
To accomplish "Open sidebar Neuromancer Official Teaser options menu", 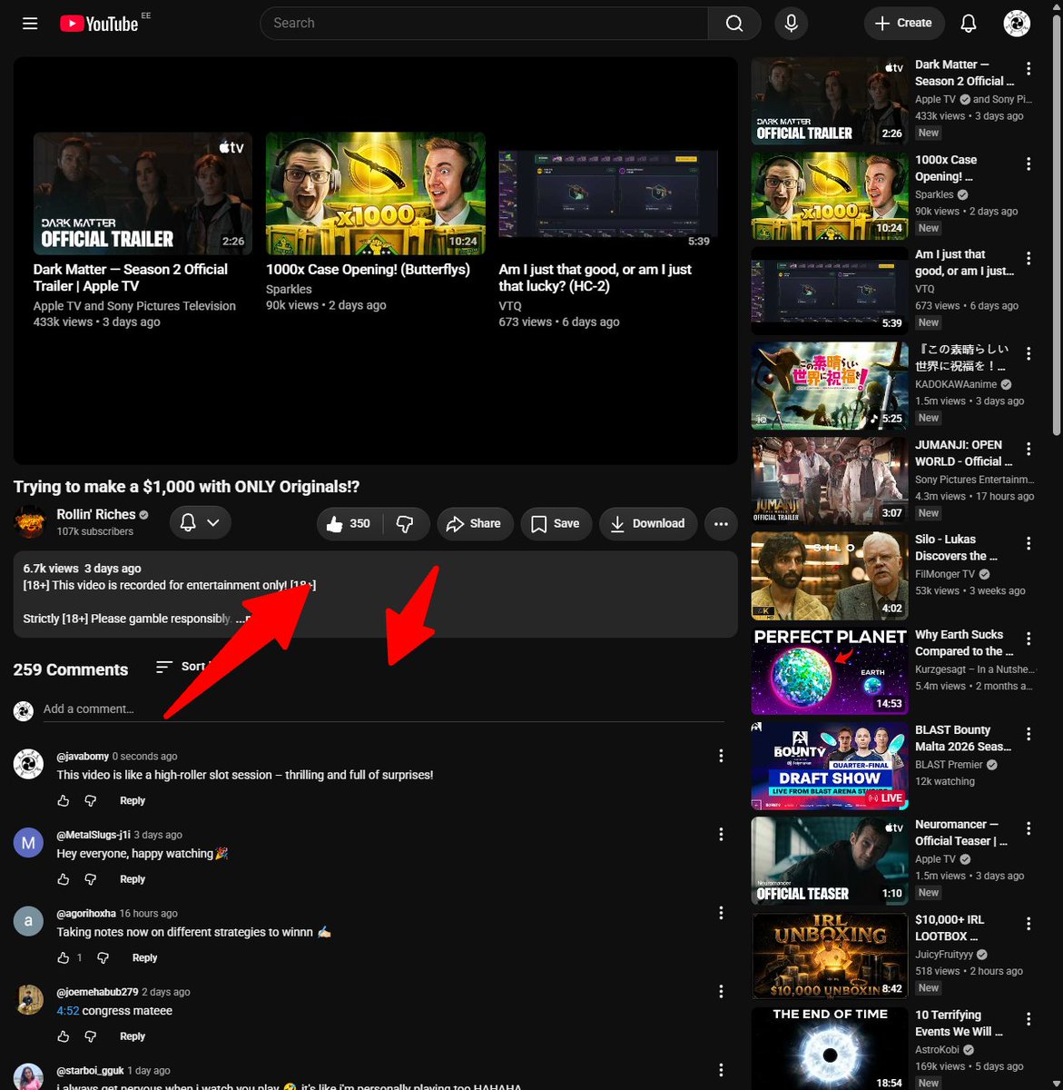I will [1029, 828].
